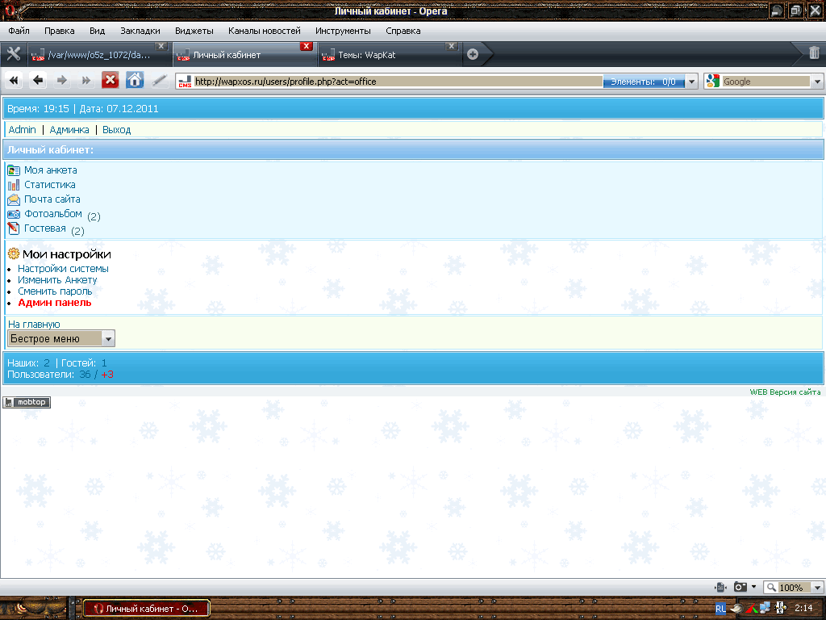Click the Почта сайта envelope icon
The image size is (826, 620).
(x=14, y=200)
